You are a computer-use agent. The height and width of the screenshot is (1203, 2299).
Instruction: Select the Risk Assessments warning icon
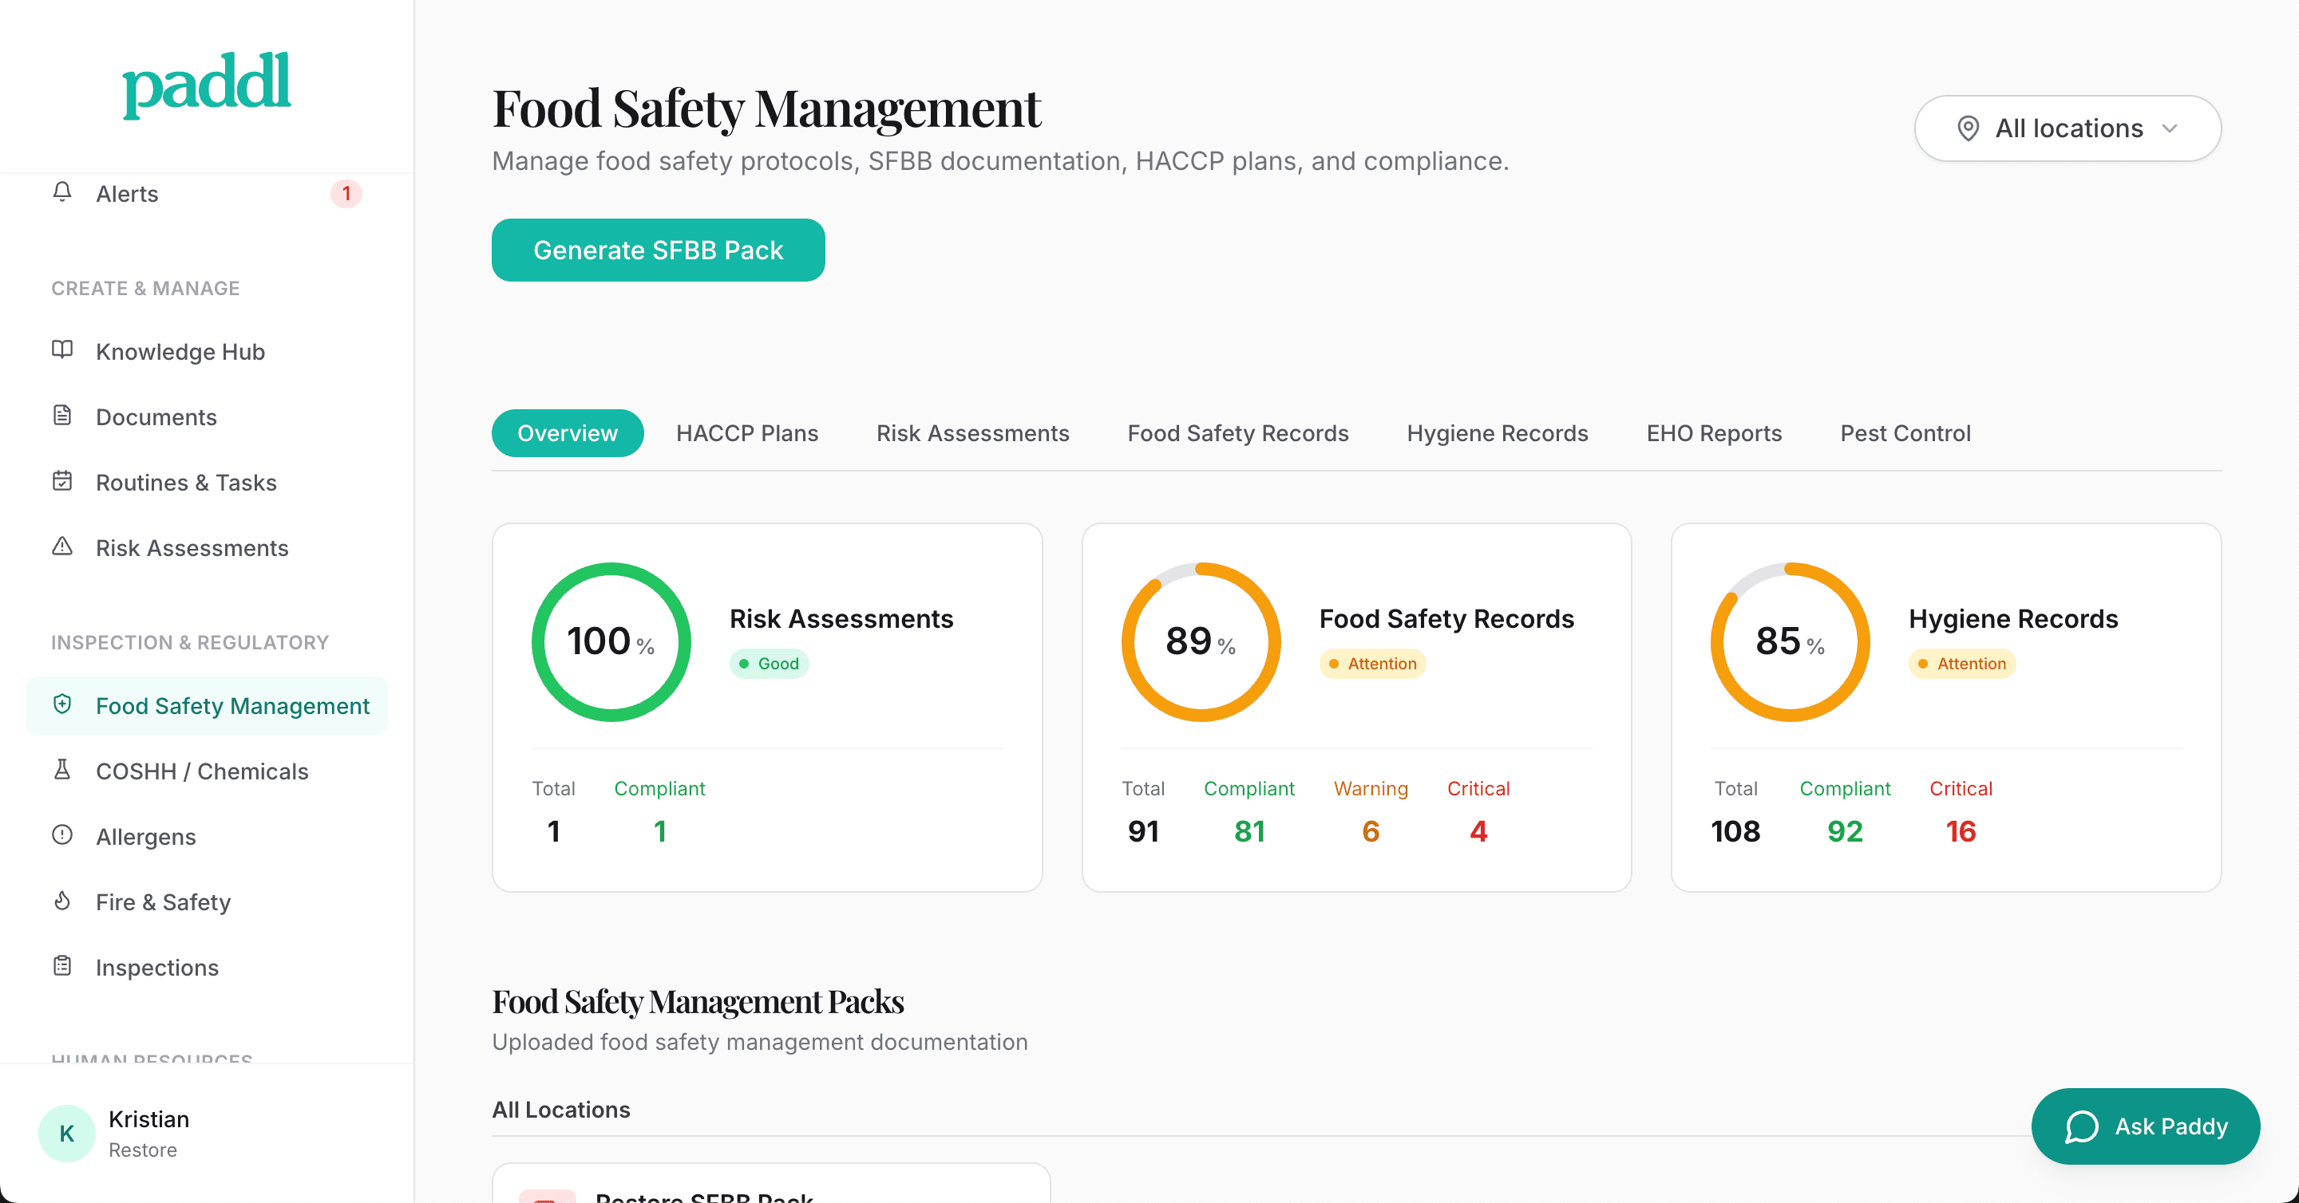(x=61, y=546)
